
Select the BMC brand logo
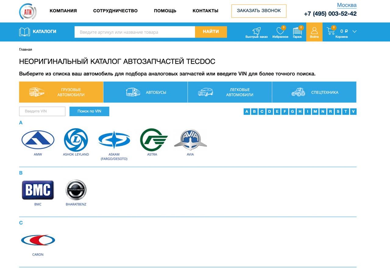click(38, 190)
